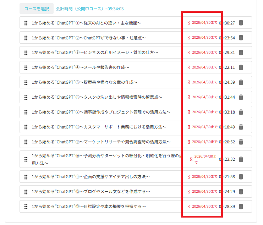263x225 pixels.
Task: Grab the drag handle of ChatGPT⑬ row
Action: (26, 207)
